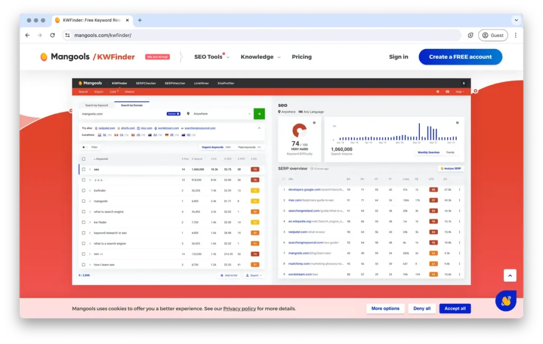Switch to the Search by Keyword tab
This screenshot has height=344, width=543.
[x=97, y=105]
